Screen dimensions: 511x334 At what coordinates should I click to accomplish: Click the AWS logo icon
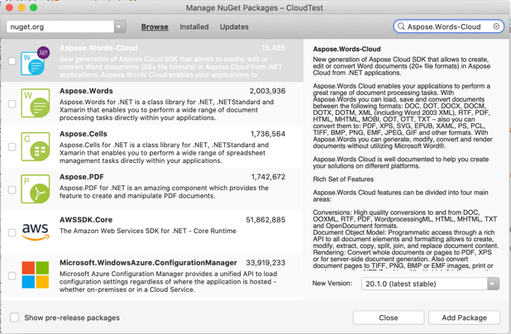36,231
